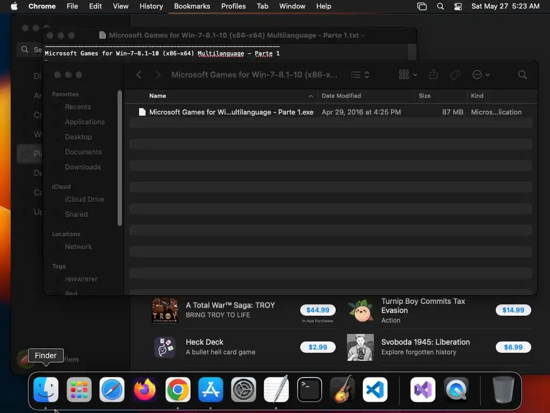This screenshot has width=550, height=413.
Task: Open the Profiles menu
Action: click(x=233, y=6)
